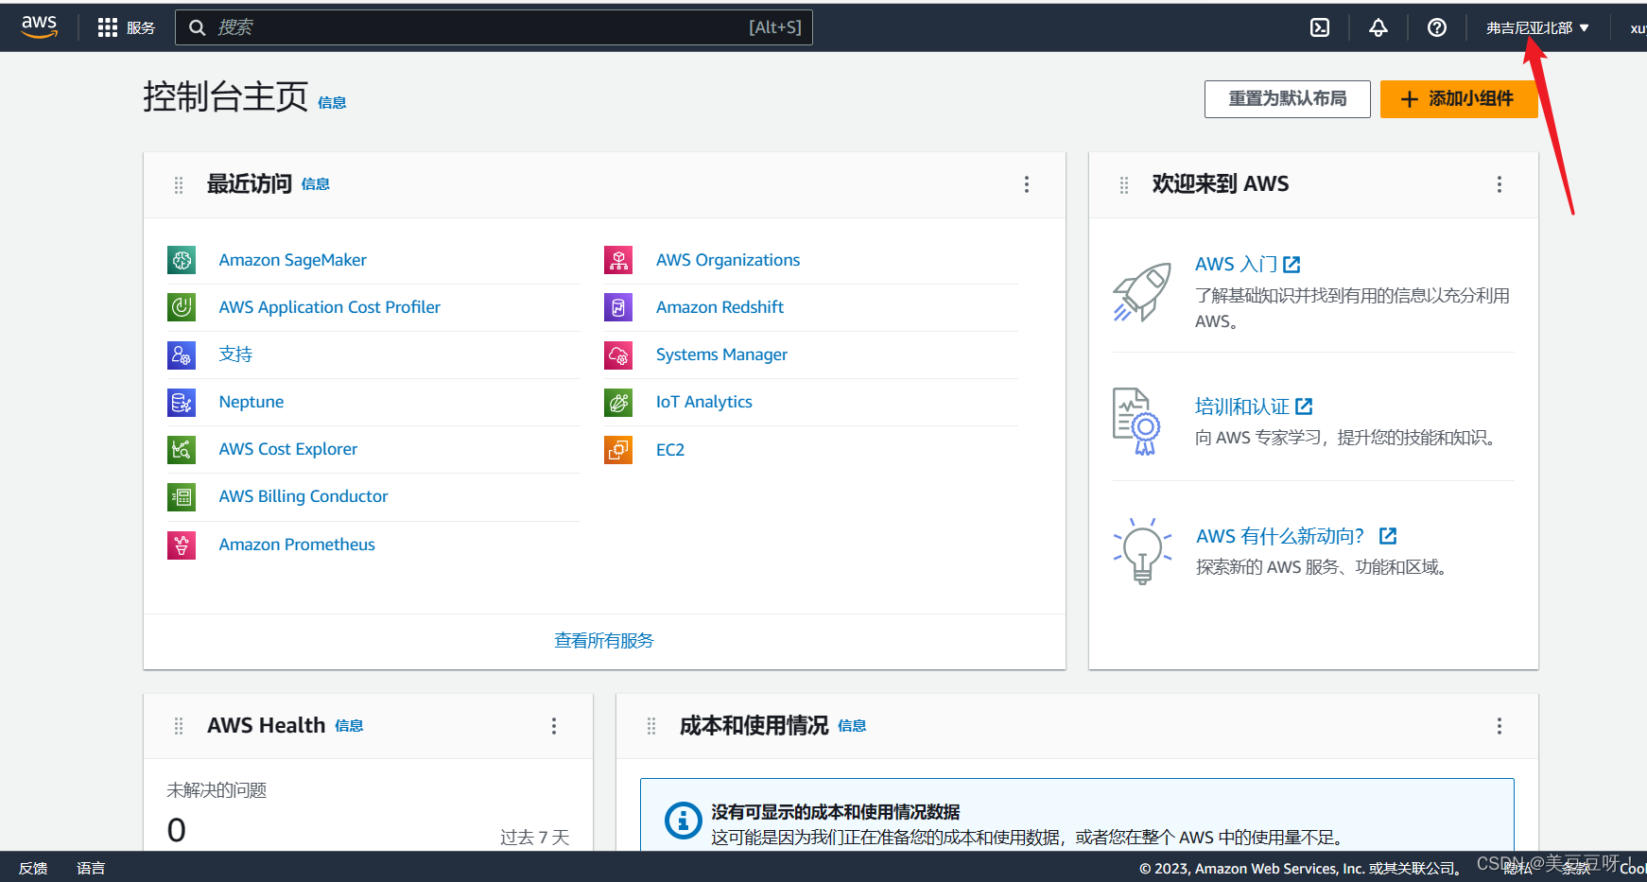The height and width of the screenshot is (882, 1647).
Task: Open the What's new with AWS link
Action: 1296,536
